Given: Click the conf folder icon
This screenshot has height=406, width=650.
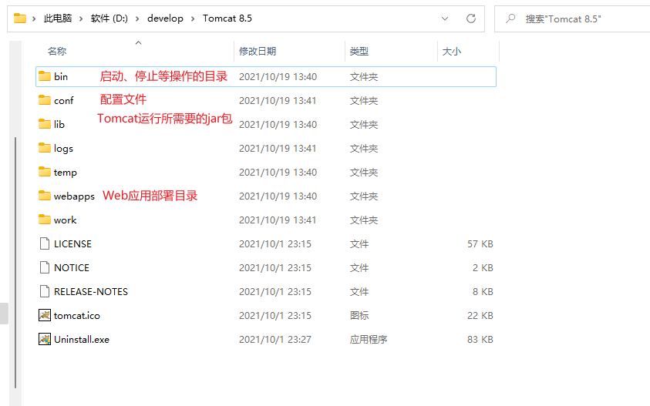Looking at the screenshot, I should pyautogui.click(x=45, y=100).
